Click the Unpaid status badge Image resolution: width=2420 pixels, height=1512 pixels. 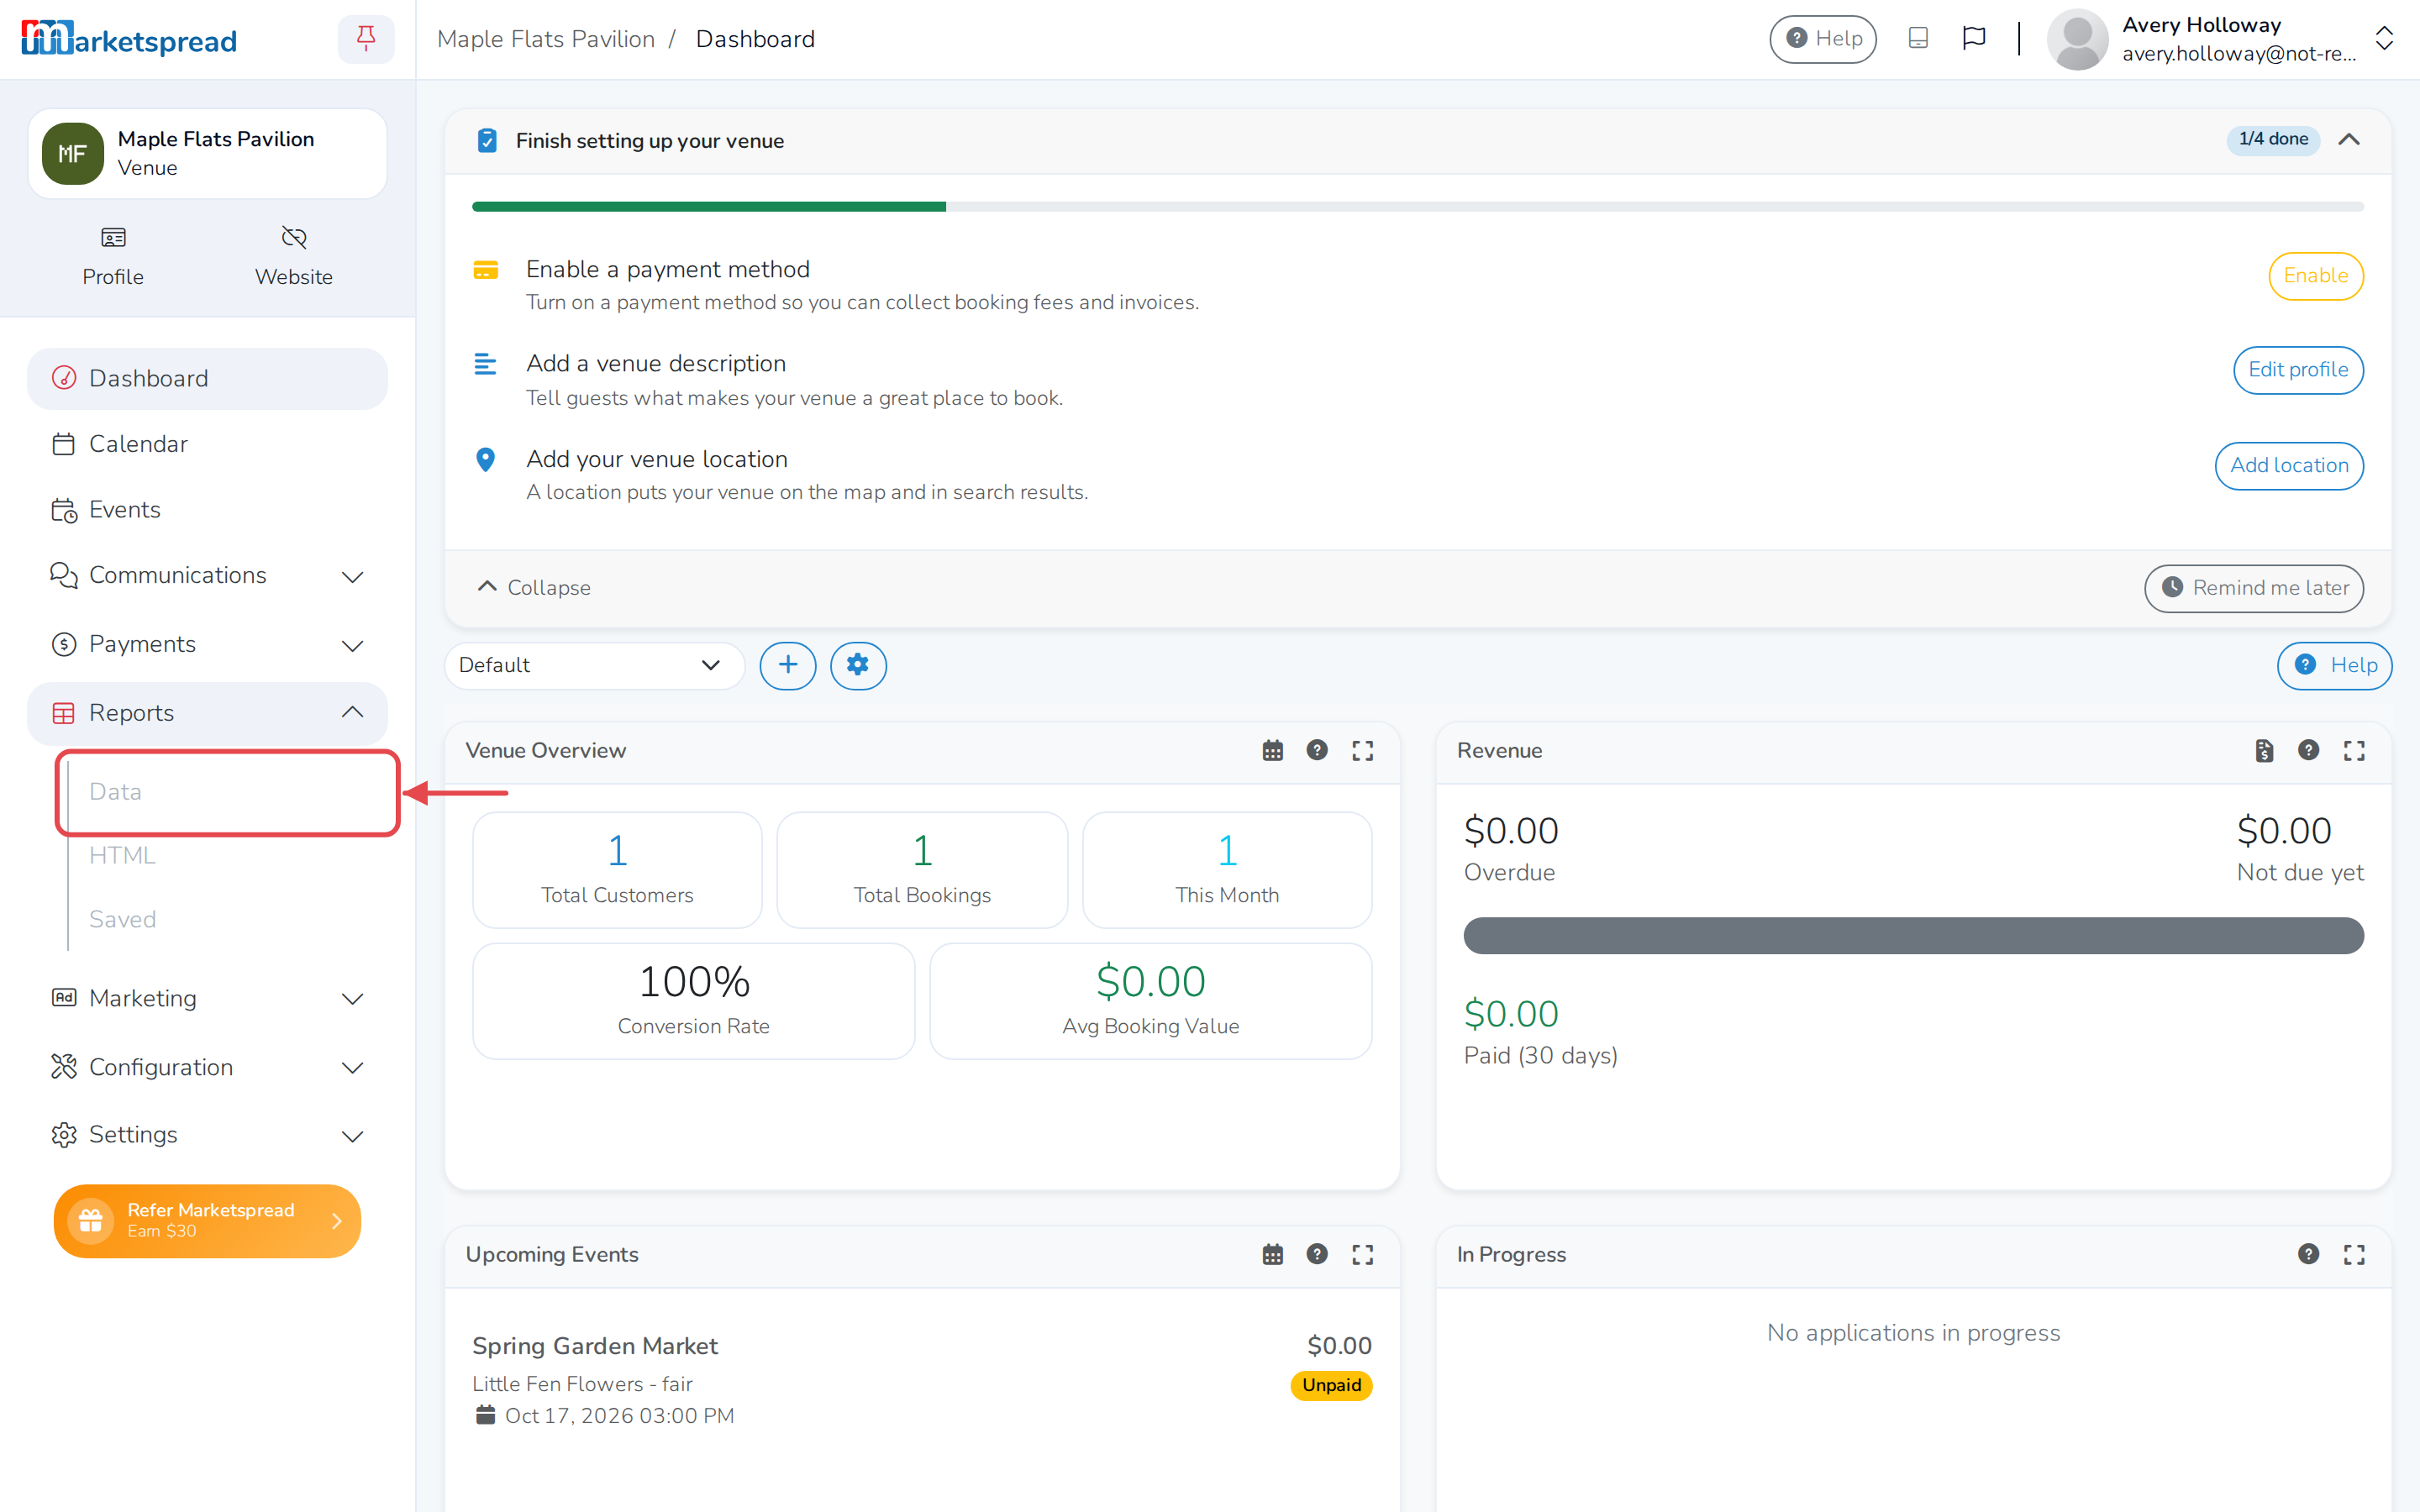tap(1331, 1385)
